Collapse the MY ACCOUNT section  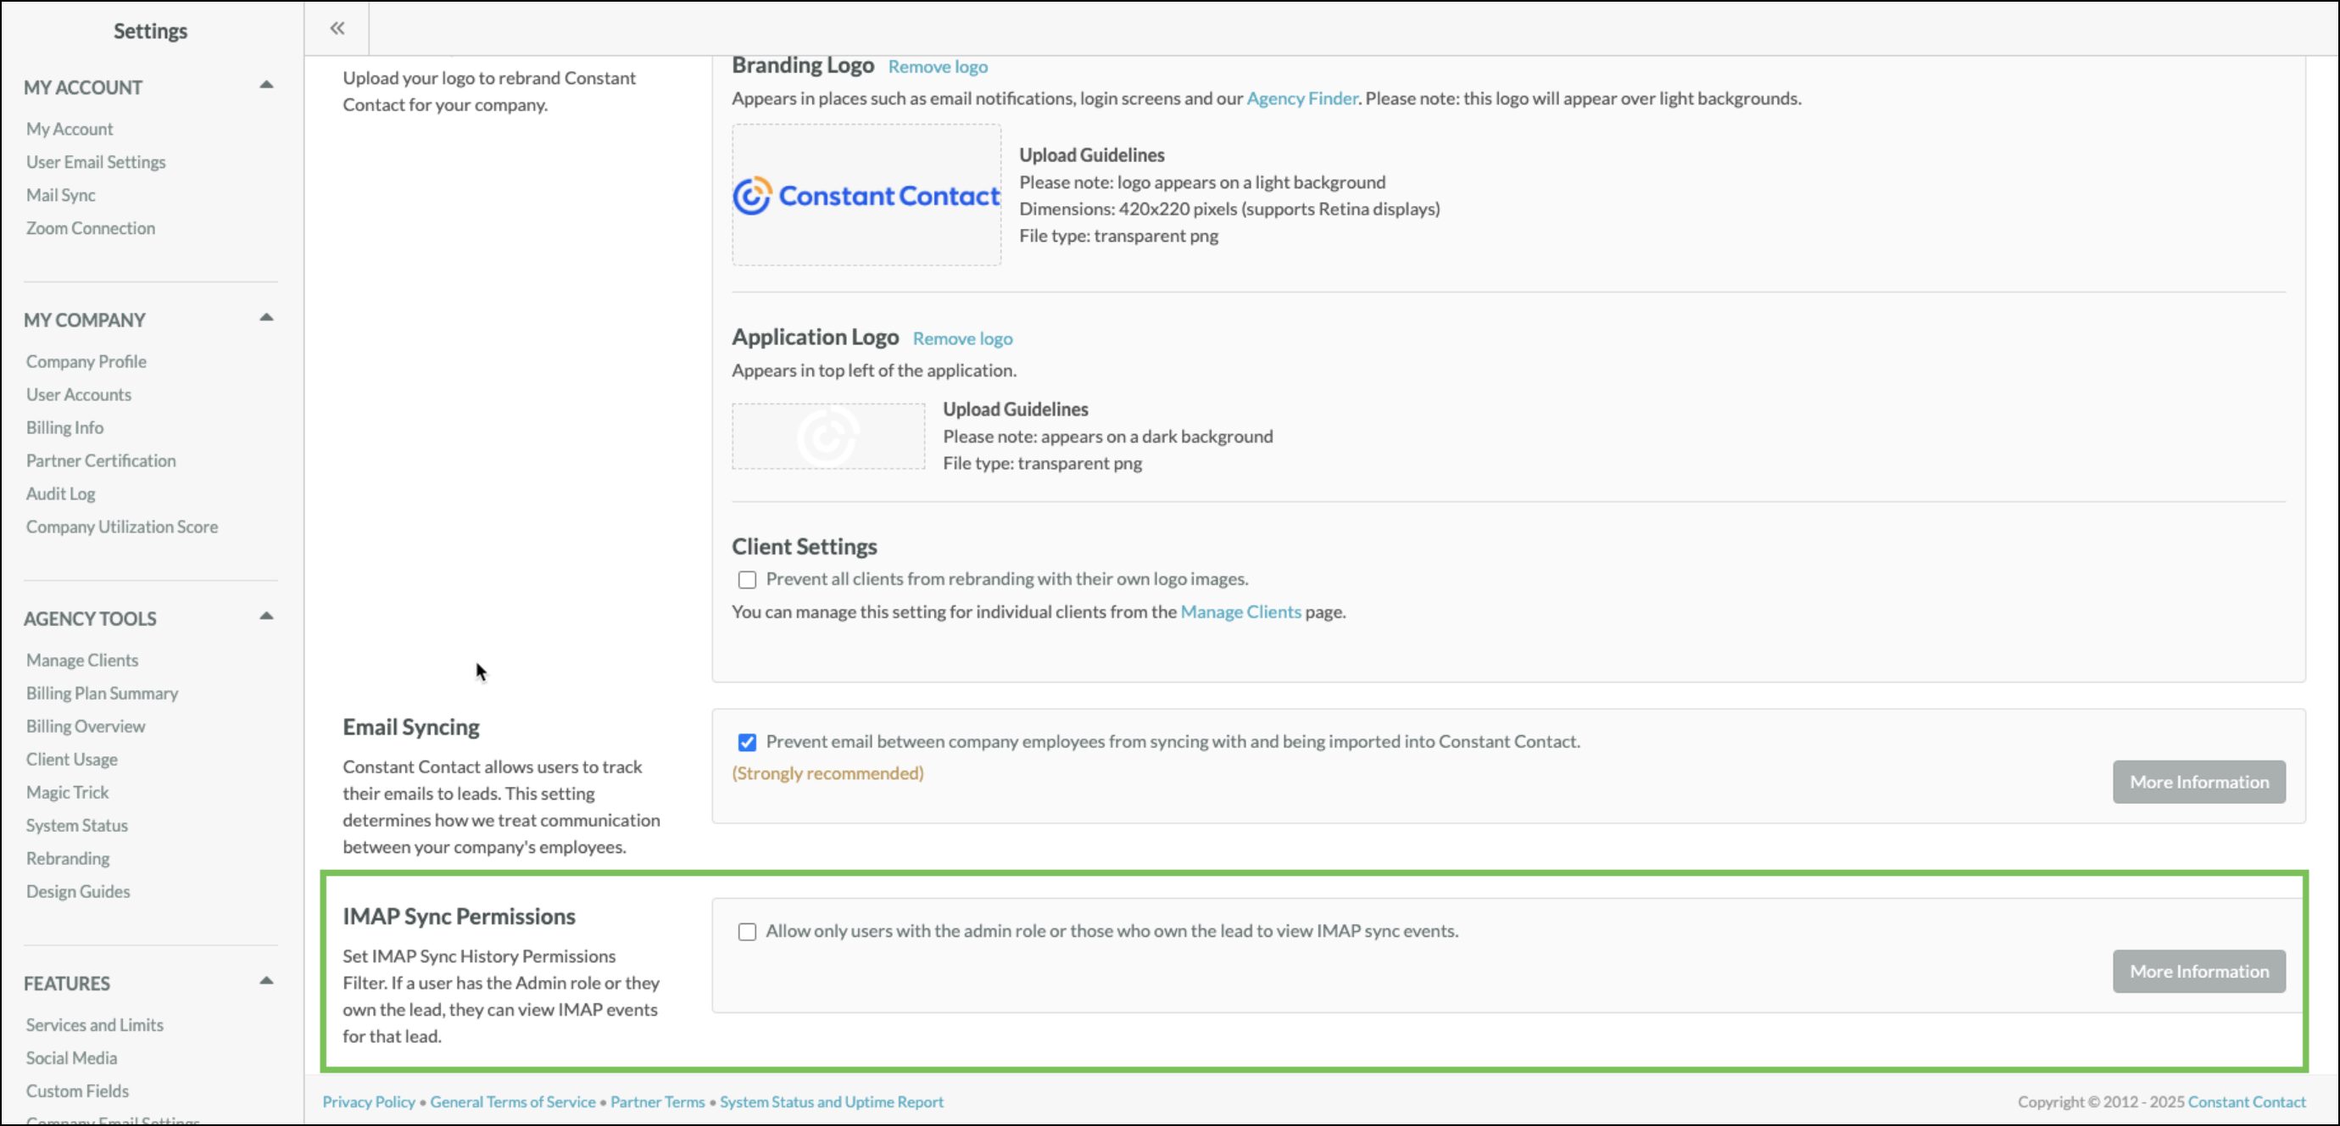266,86
